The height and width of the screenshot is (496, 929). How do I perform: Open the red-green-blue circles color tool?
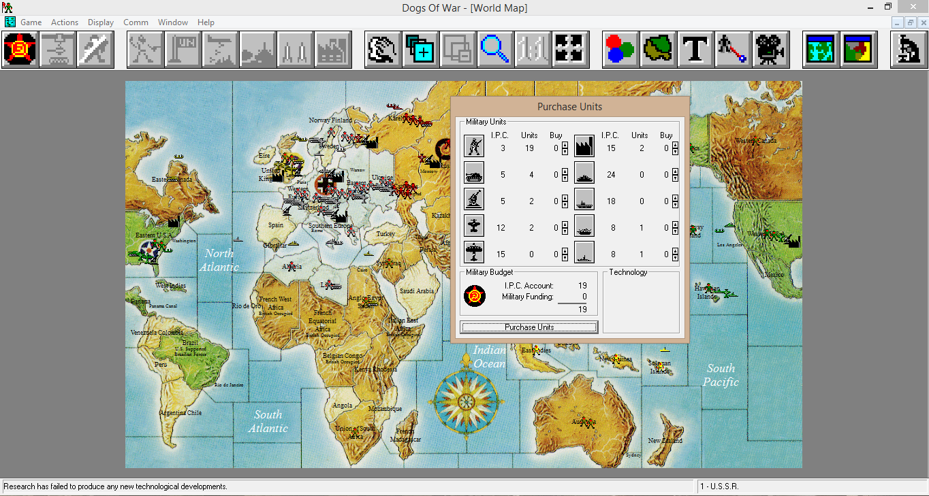click(x=620, y=49)
